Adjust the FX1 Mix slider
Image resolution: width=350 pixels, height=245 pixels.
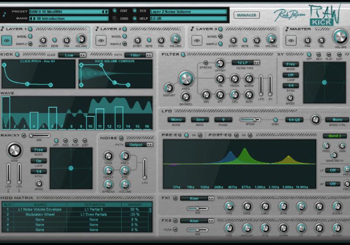198,208
